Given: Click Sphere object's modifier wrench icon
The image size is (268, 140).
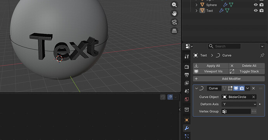Looking at the screenshot, I should click(x=225, y=5).
